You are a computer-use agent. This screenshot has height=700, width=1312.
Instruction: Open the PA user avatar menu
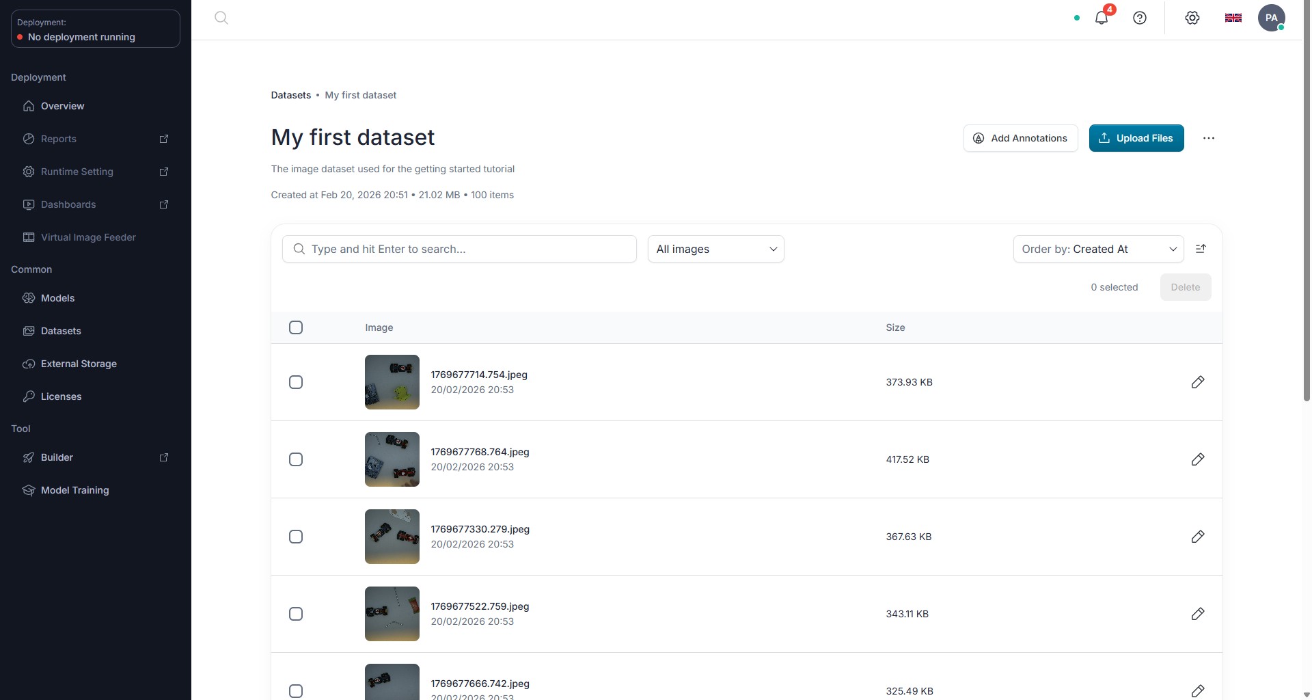1271,18
